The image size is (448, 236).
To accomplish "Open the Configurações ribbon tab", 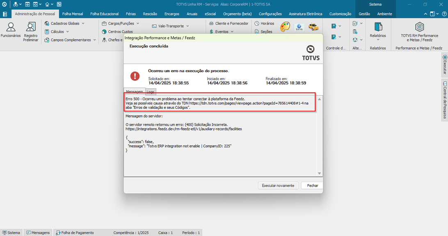I will click(x=270, y=14).
